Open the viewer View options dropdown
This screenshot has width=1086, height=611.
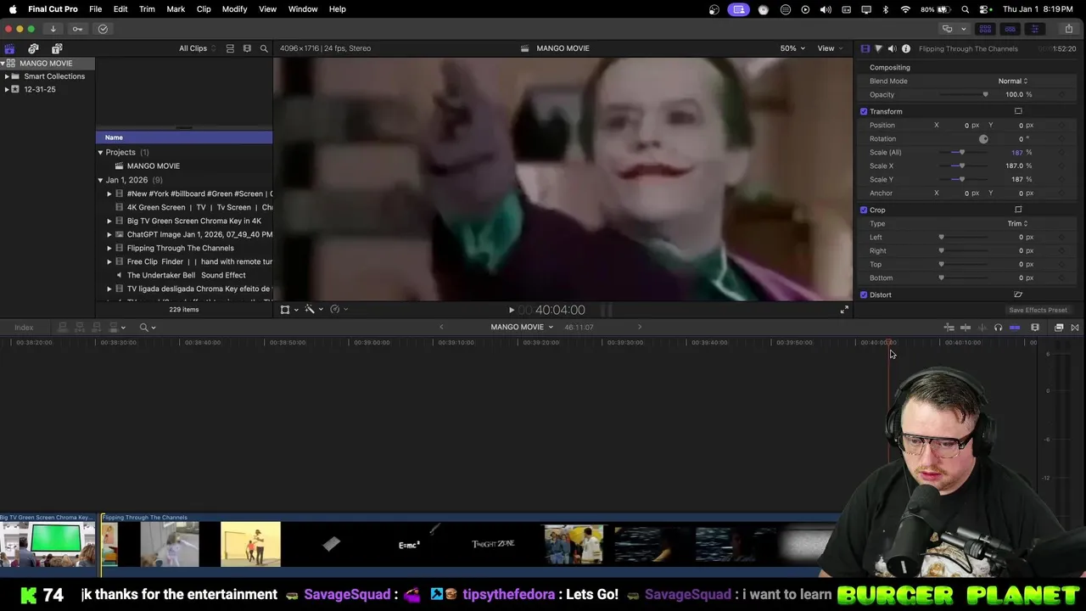pyautogui.click(x=829, y=48)
